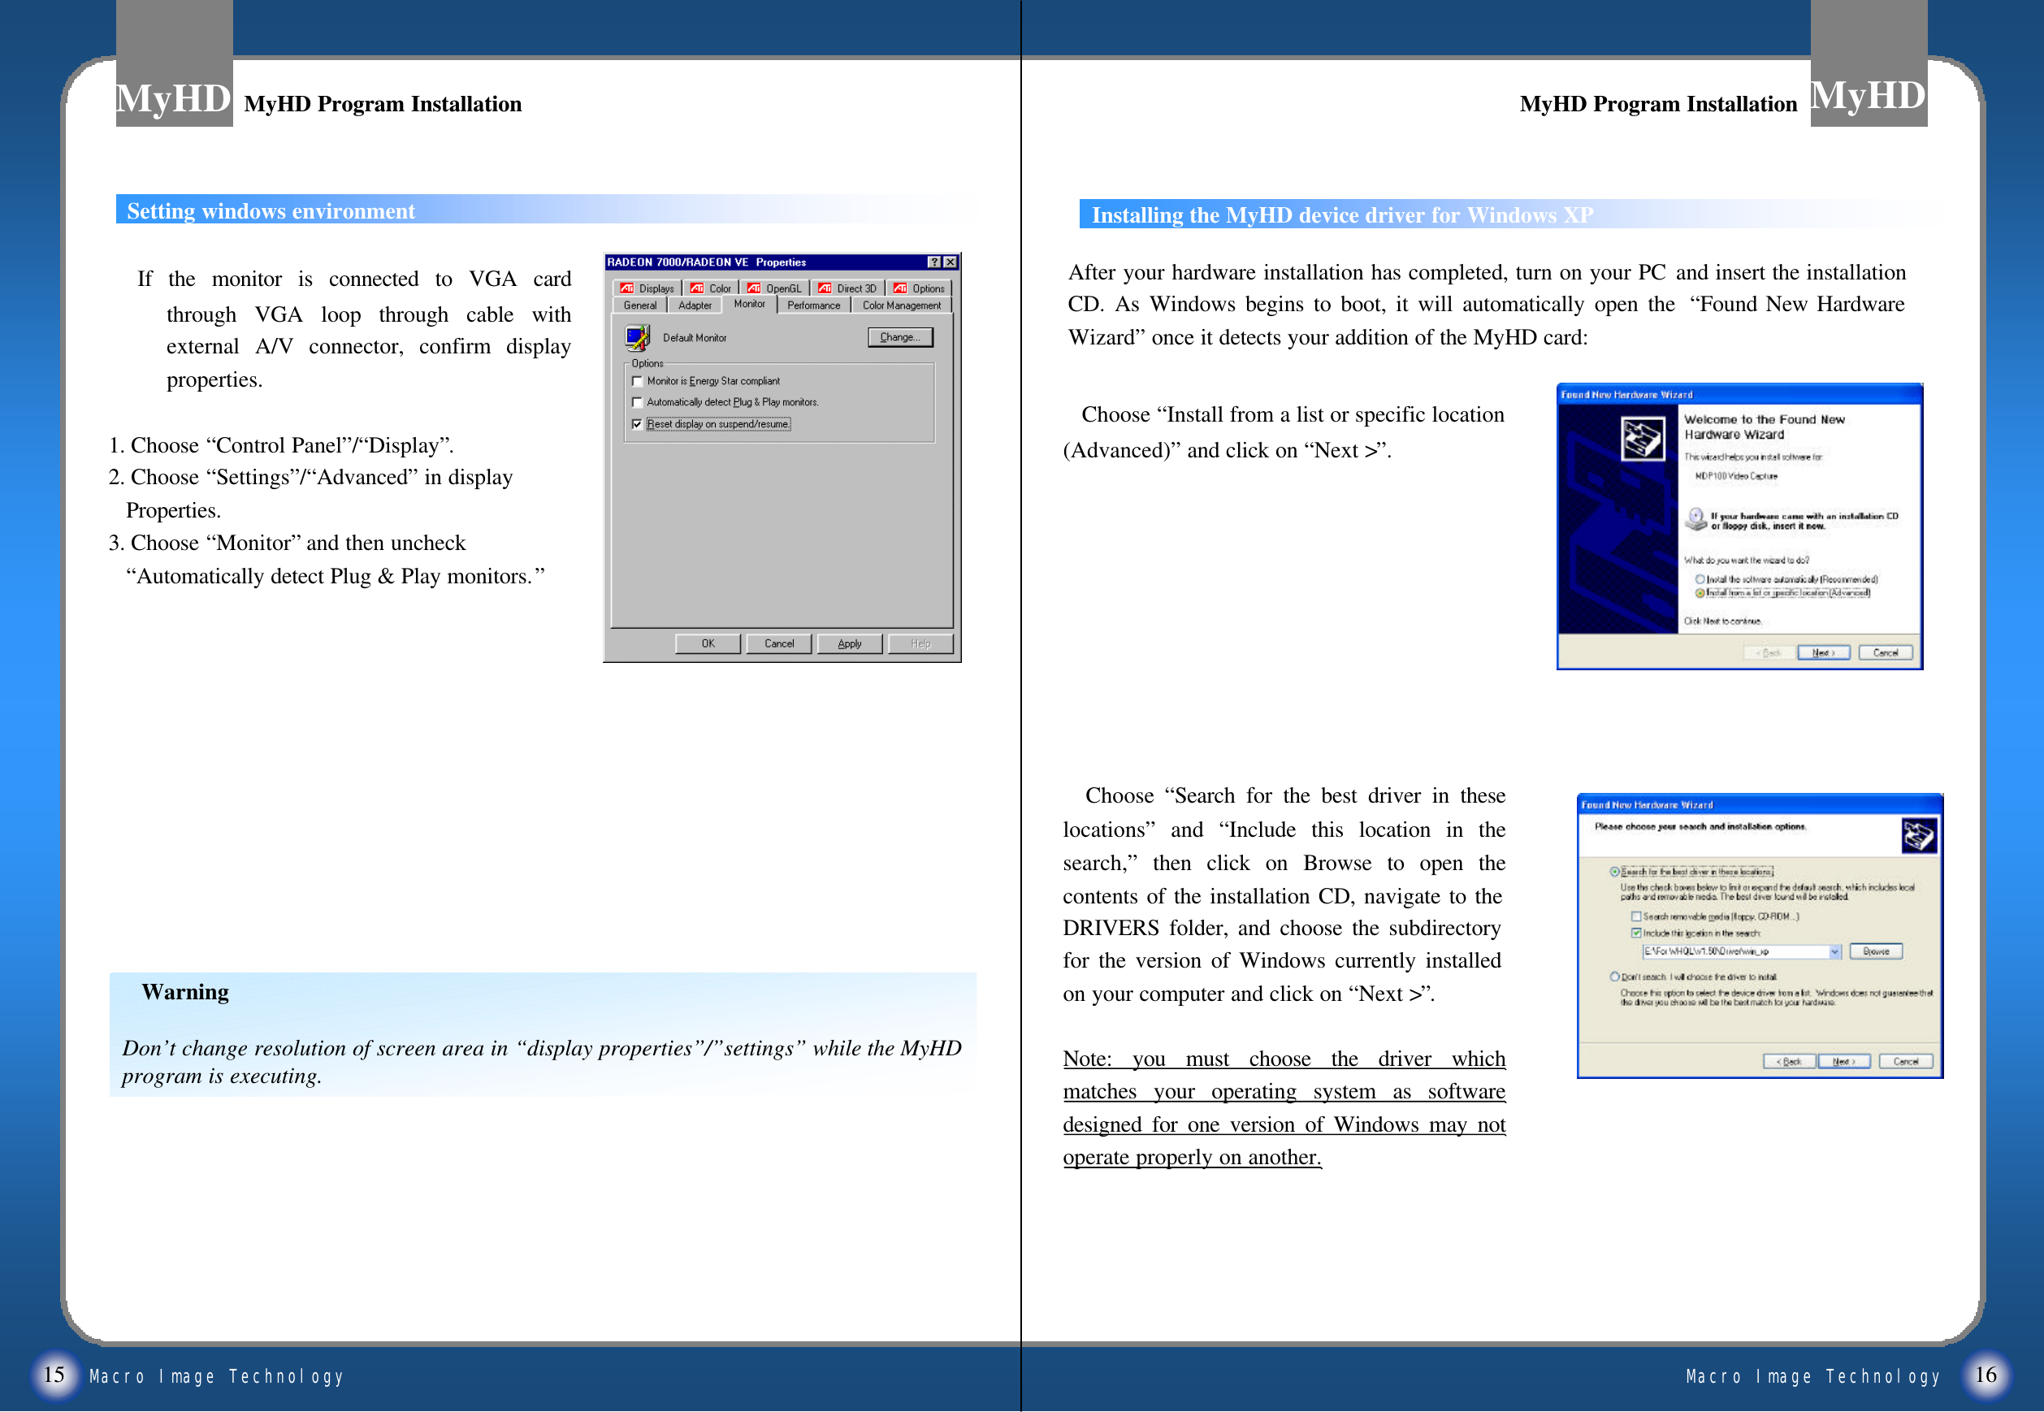
Task: Uncheck Reset display on suspend/resume
Action: click(637, 425)
